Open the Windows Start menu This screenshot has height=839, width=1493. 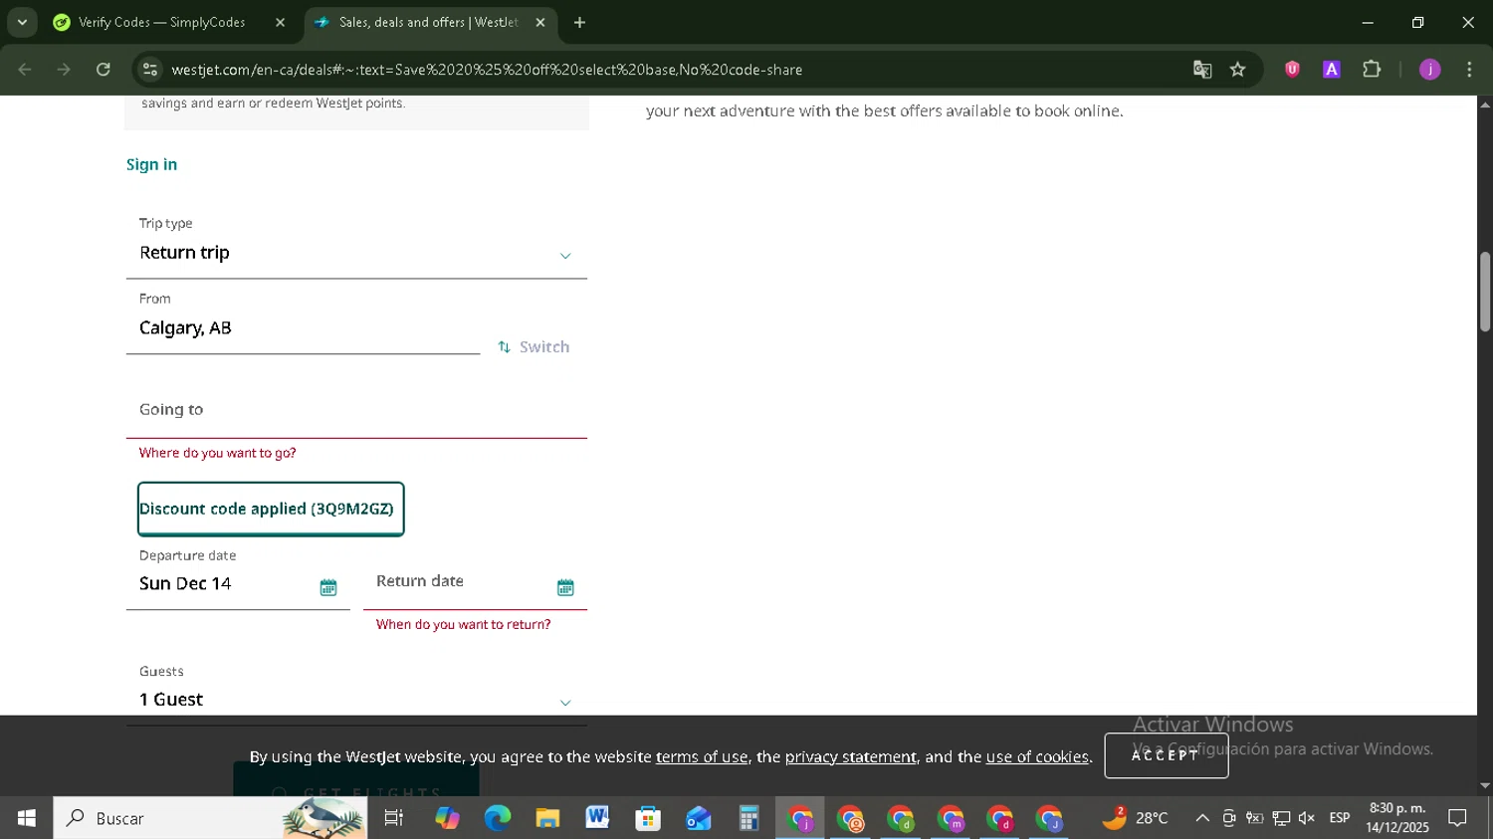(x=26, y=818)
